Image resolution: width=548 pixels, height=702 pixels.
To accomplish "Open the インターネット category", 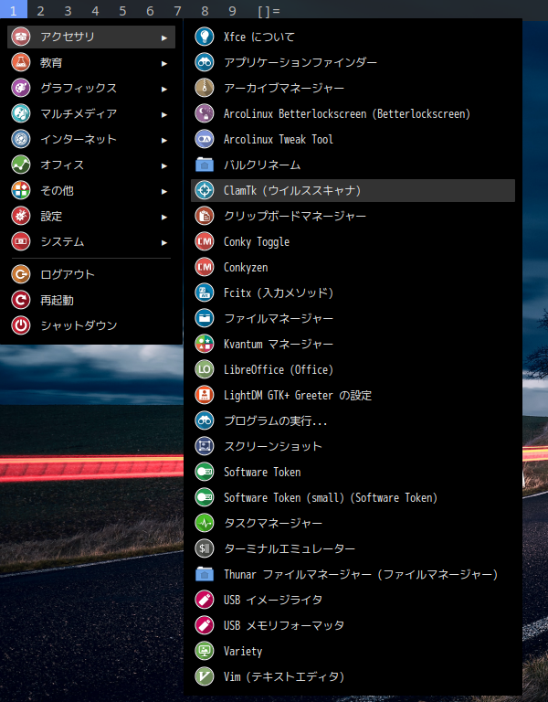I will click(x=91, y=139).
